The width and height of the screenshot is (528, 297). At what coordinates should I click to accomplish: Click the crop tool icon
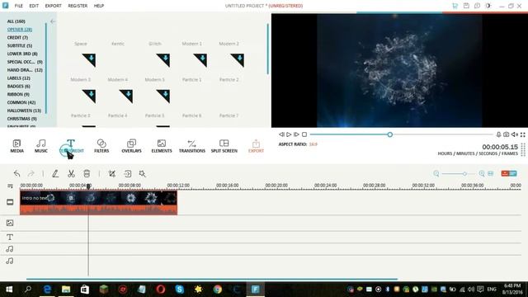(112, 174)
